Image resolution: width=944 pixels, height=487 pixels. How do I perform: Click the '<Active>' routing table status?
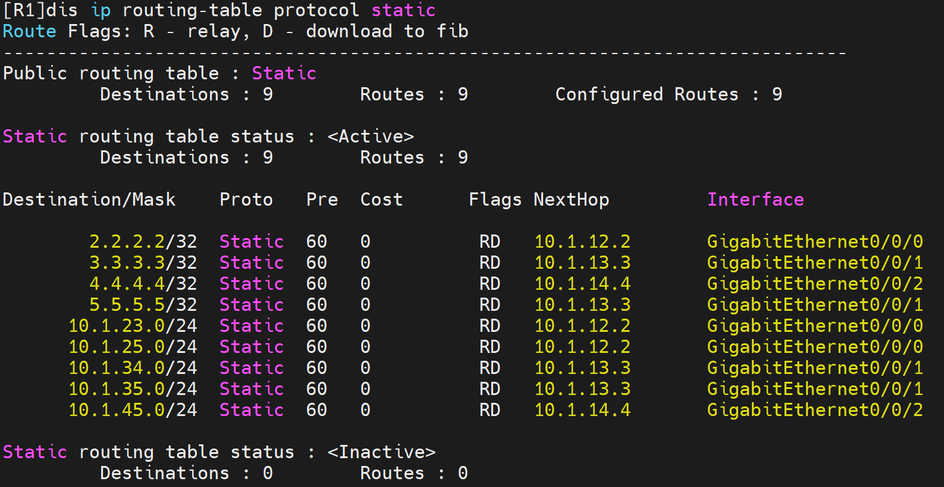(370, 136)
